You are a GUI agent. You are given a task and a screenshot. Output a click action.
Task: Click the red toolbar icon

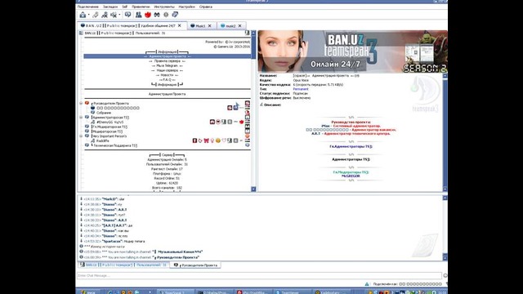pyautogui.click(x=148, y=15)
